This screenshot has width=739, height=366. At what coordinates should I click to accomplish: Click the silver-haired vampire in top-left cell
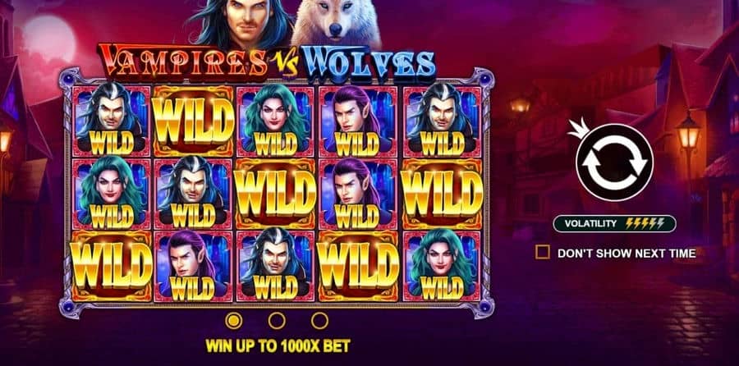pyautogui.click(x=111, y=121)
